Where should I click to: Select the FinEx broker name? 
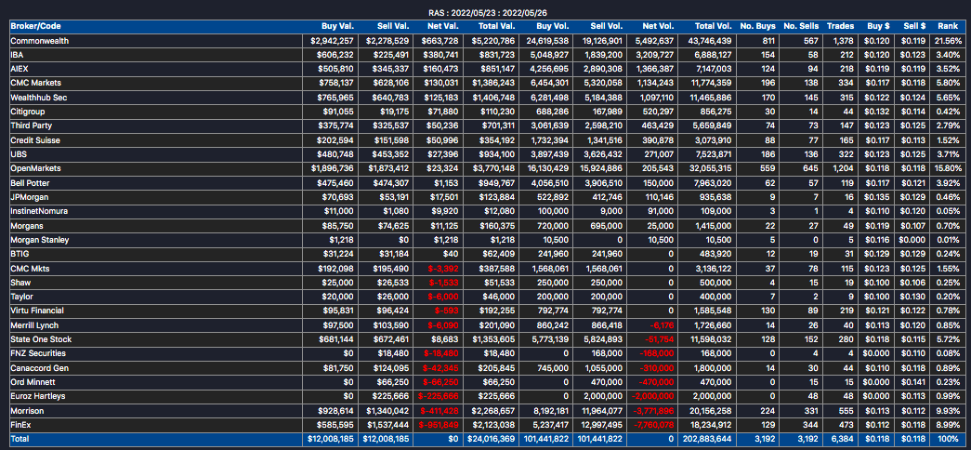coord(20,425)
